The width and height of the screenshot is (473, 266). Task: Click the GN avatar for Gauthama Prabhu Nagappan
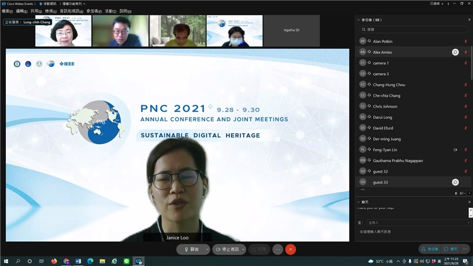point(362,160)
